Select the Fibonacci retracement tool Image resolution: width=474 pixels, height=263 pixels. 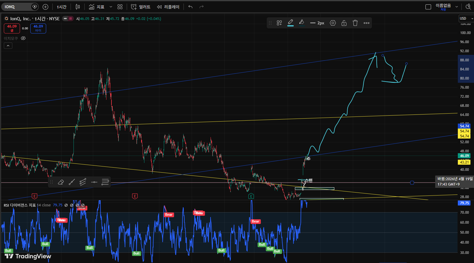(x=105, y=182)
